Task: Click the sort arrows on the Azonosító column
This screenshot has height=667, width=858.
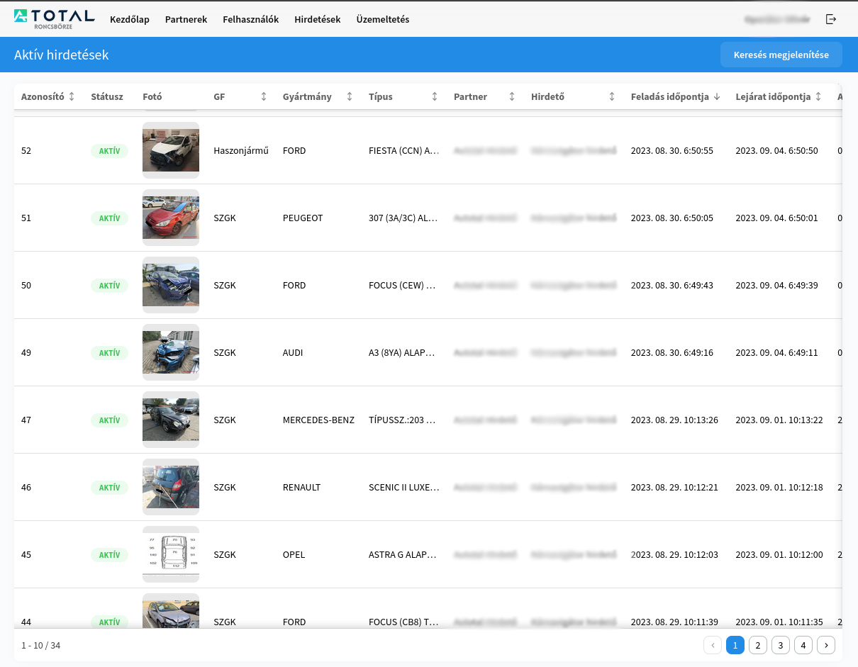Action: [x=71, y=96]
